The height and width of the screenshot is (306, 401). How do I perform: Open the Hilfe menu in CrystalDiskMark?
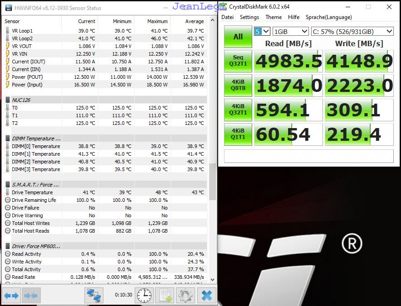tap(293, 17)
